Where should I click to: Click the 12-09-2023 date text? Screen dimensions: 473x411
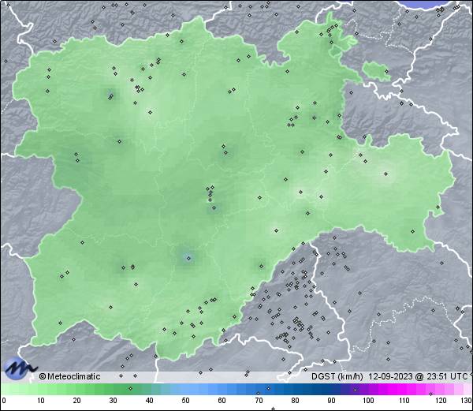(x=391, y=376)
